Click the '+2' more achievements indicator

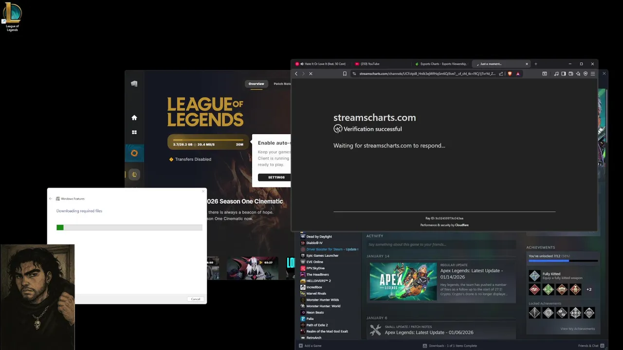(589, 289)
